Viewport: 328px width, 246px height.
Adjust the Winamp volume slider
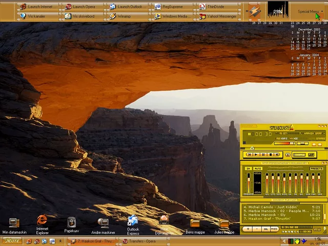coord(285,143)
